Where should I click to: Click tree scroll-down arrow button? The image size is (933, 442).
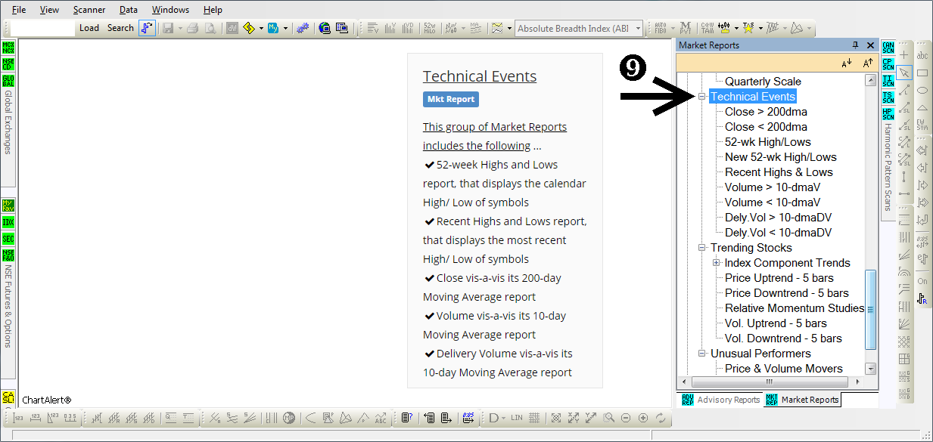tap(870, 369)
